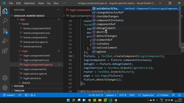This screenshot has width=184, height=103.
Task: Open the Edit menu
Action: point(18,3)
